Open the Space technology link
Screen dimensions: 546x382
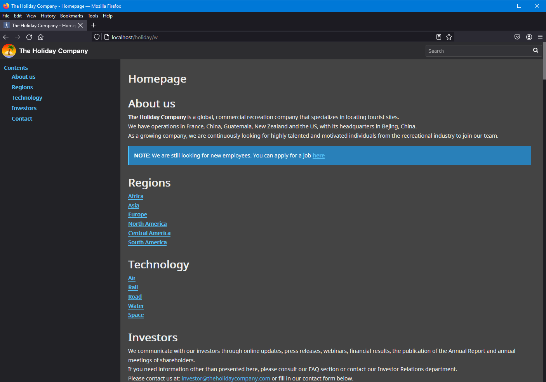point(136,315)
